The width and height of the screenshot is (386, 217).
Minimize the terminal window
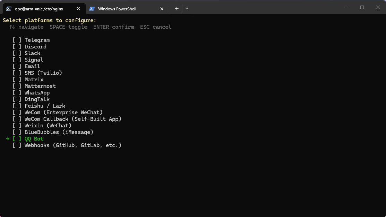click(x=346, y=7)
